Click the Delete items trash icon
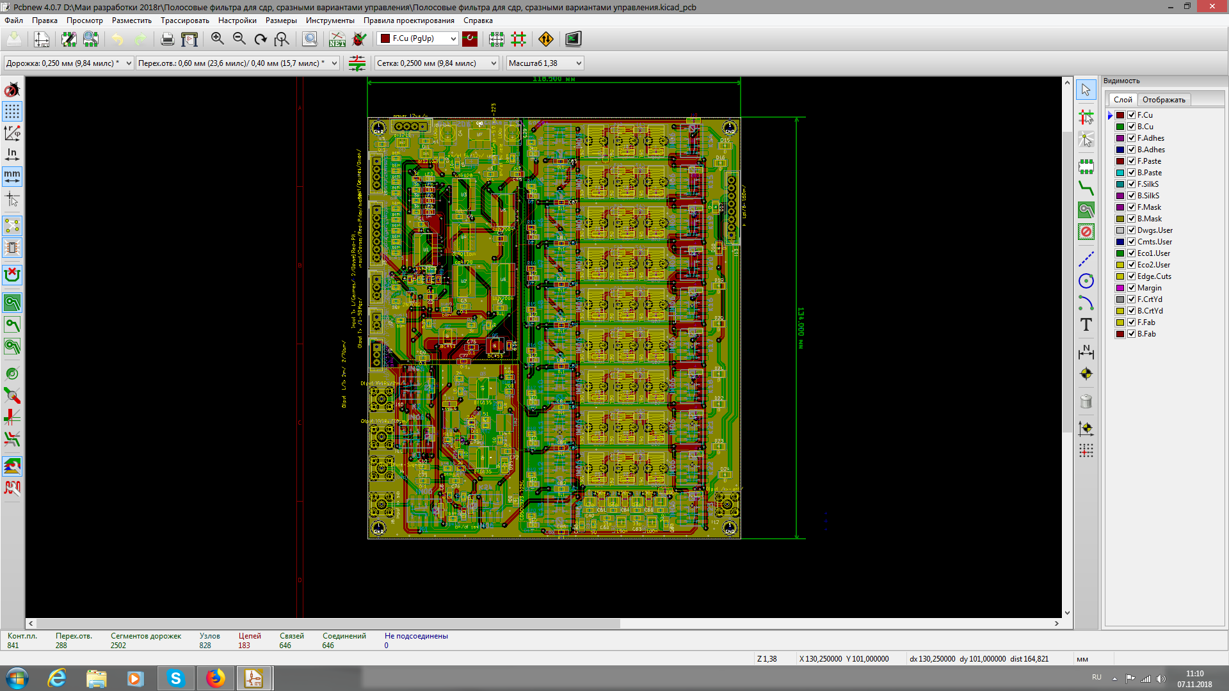 point(1086,401)
